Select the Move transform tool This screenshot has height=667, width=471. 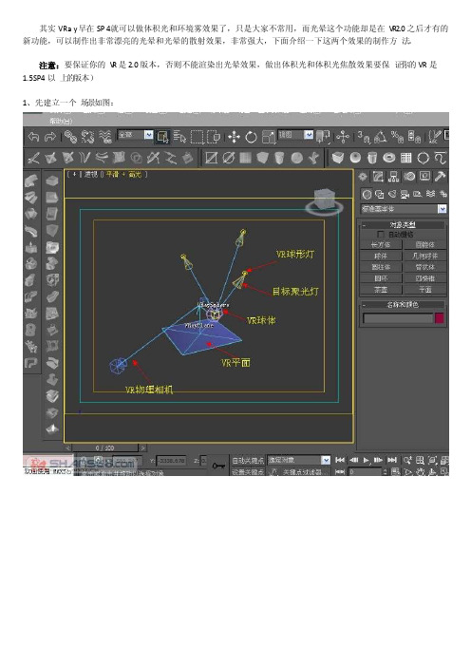235,137
